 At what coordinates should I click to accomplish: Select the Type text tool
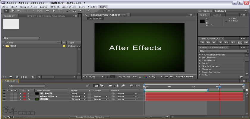[x=60, y=11]
